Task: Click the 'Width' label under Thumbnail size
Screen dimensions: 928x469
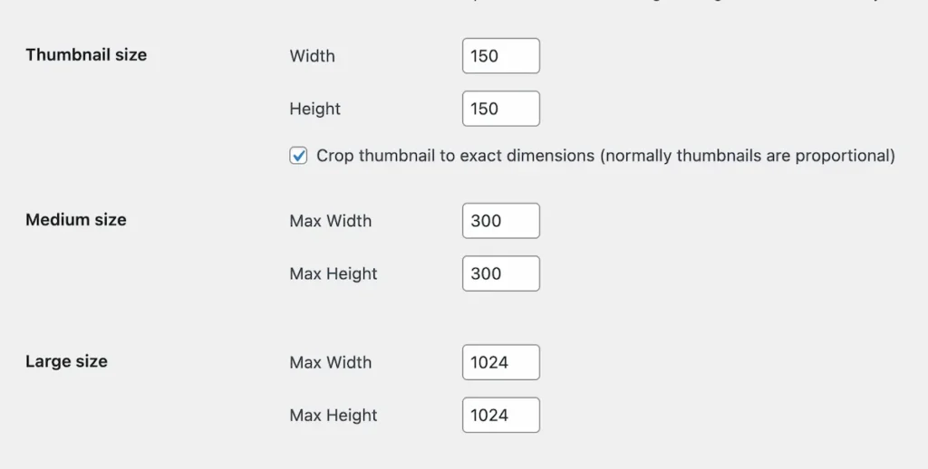Action: [x=312, y=56]
